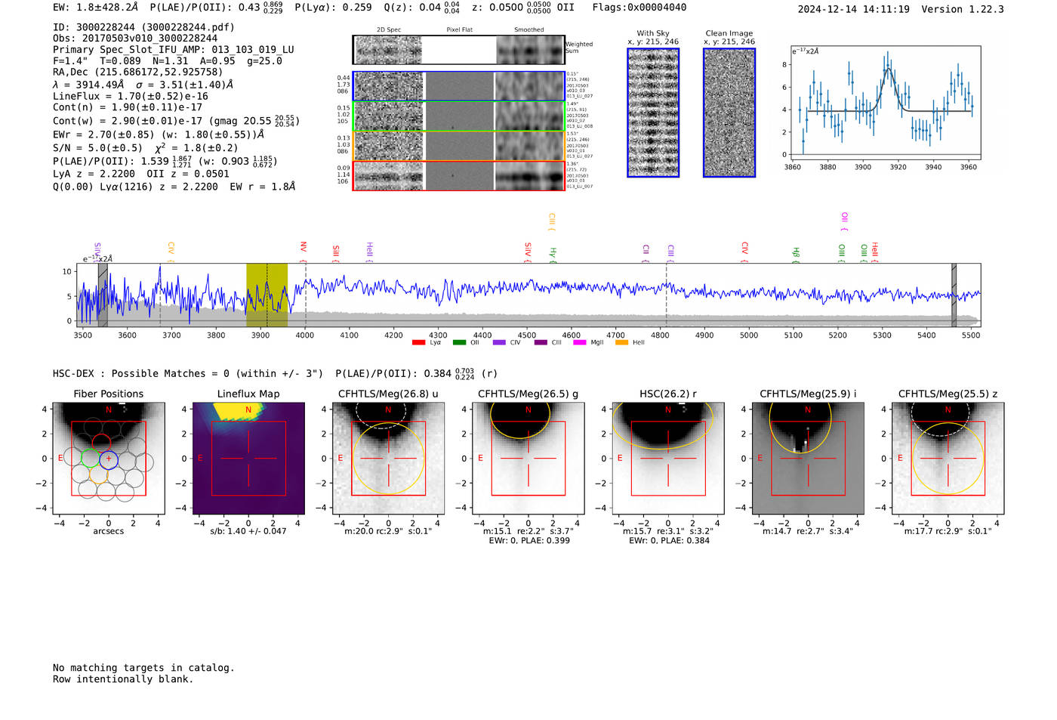Click the purple CII line marker
This screenshot has width=1057, height=720.
(646, 253)
